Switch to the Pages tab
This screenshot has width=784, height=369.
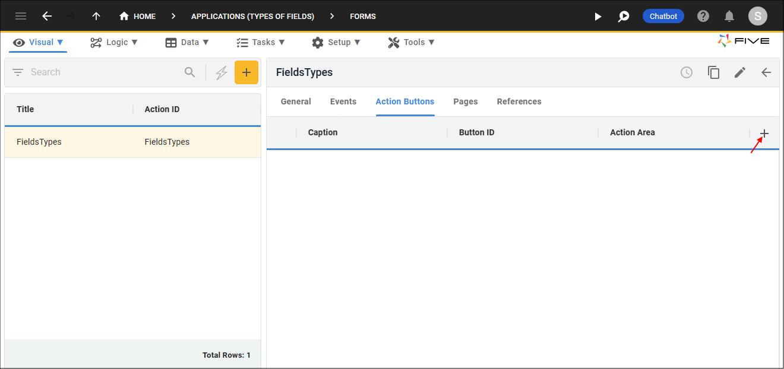[x=466, y=101]
